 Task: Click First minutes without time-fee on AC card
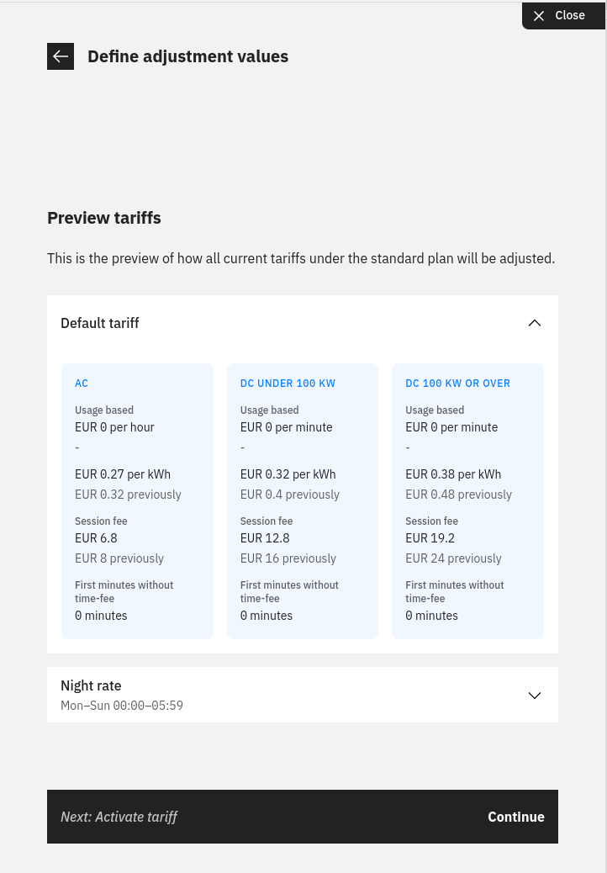coord(124,591)
